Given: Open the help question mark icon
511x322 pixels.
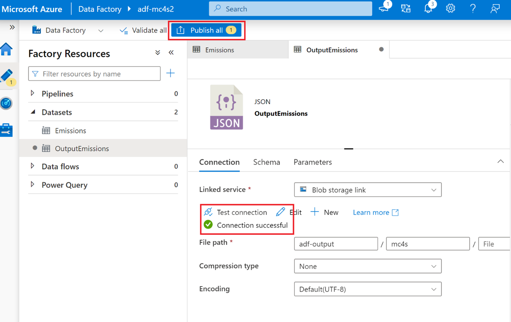Looking at the screenshot, I should click(473, 8).
